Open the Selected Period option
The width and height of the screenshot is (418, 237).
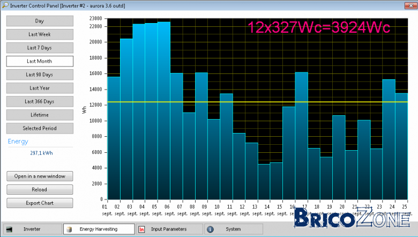[x=40, y=128]
